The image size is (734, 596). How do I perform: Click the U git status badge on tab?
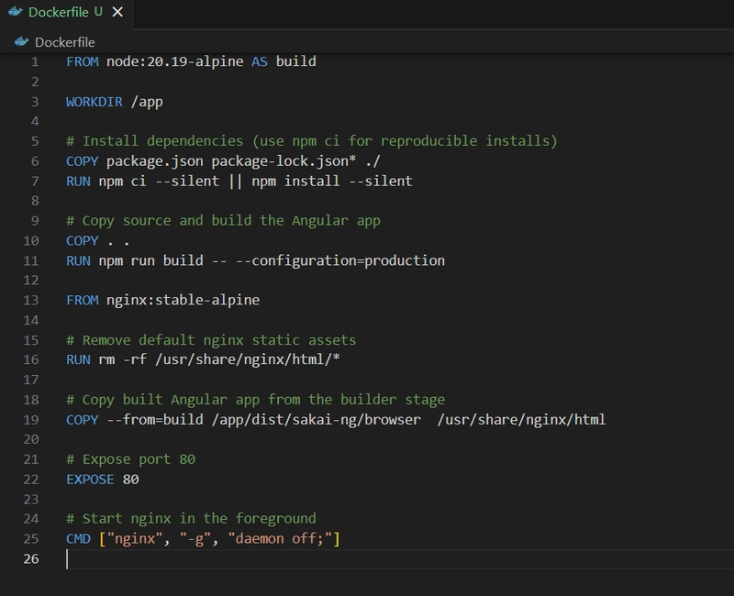pyautogui.click(x=98, y=13)
